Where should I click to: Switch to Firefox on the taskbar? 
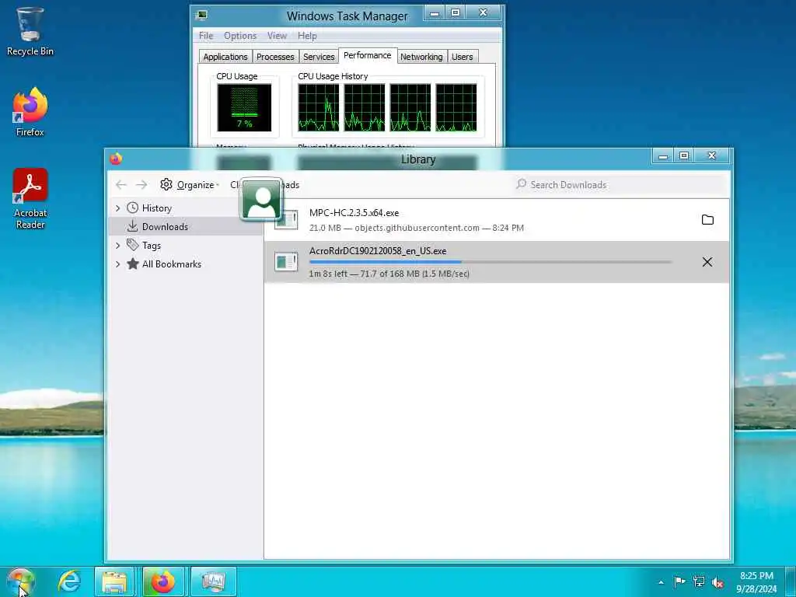(163, 581)
